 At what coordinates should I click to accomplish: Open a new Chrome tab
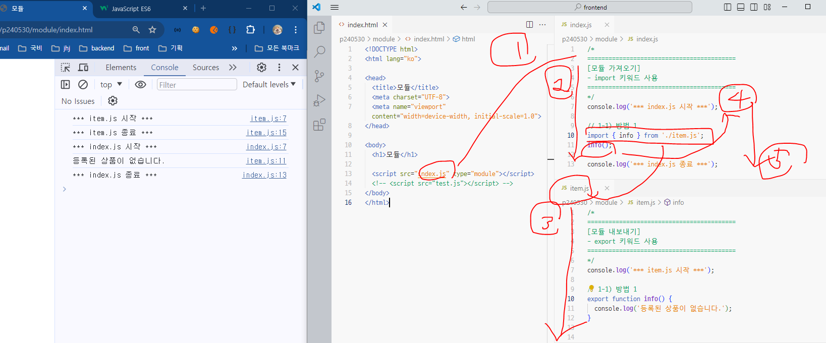click(x=203, y=8)
